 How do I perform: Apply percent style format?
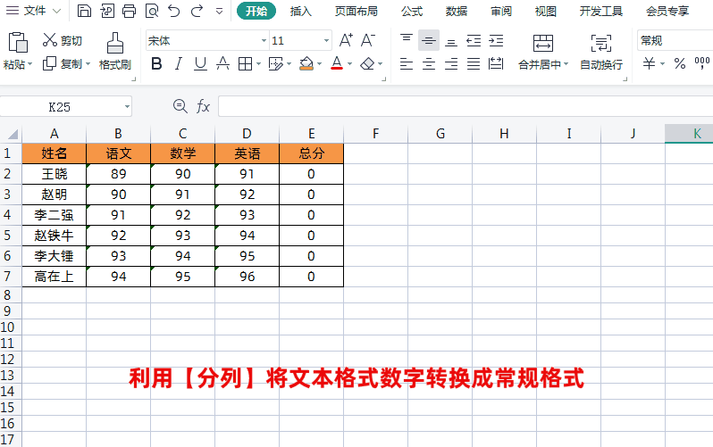point(680,63)
